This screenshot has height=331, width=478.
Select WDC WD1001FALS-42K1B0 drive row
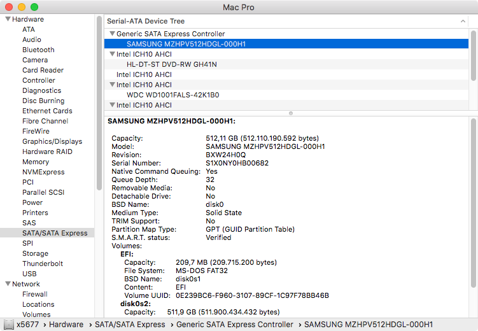[x=286, y=95]
